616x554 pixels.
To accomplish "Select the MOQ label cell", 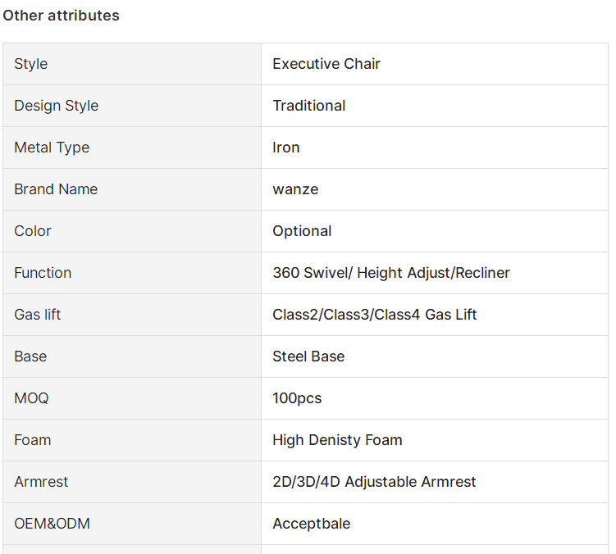I will click(x=132, y=398).
